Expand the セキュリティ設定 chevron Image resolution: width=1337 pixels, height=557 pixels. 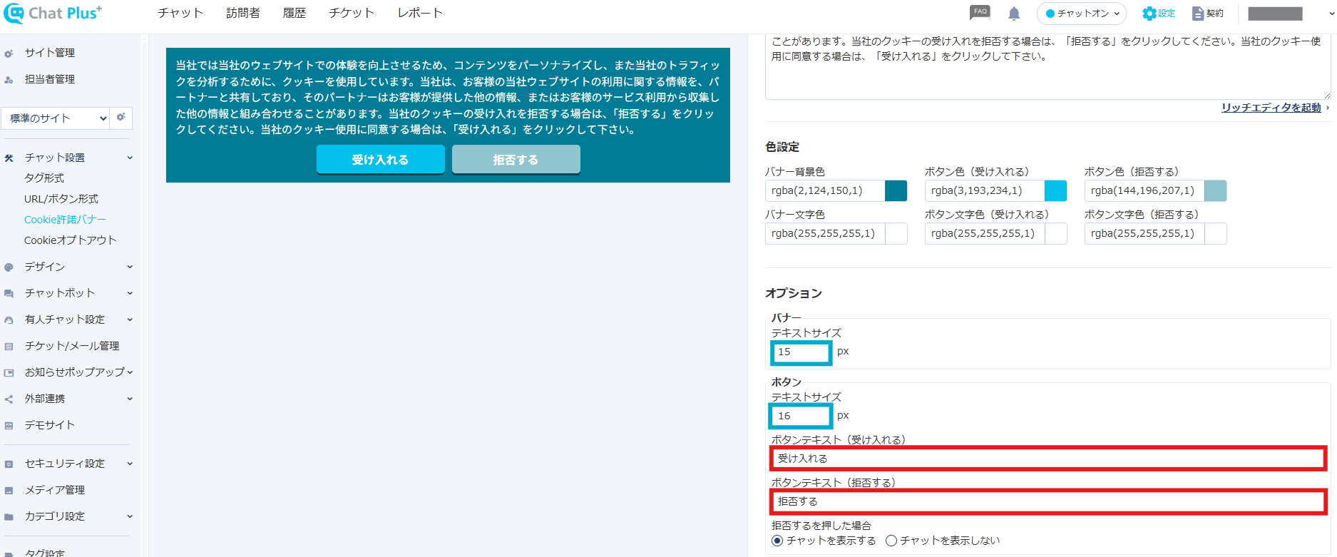point(130,464)
